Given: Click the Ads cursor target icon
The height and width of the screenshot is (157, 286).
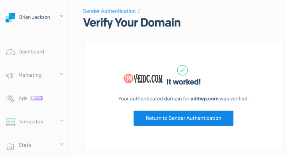Looking at the screenshot, I should click(x=10, y=99).
